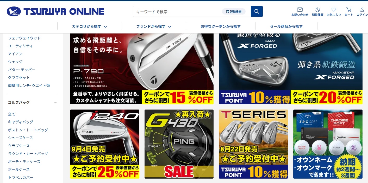
Task: Collapse the ゴルフバッグ sidebar section
Action: [55, 103]
